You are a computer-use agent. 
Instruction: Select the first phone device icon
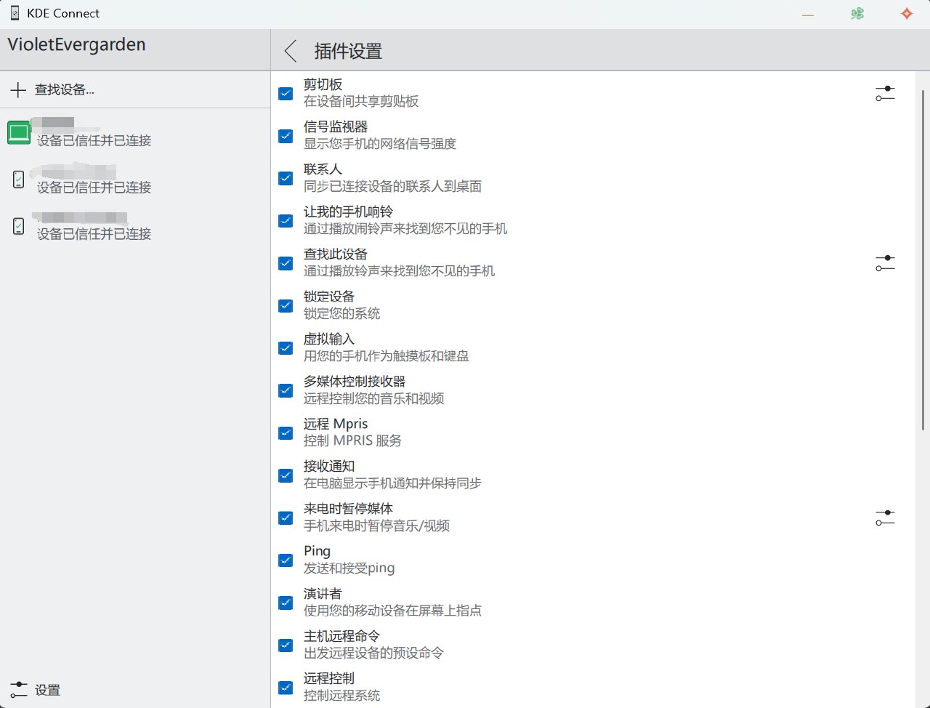(x=19, y=179)
